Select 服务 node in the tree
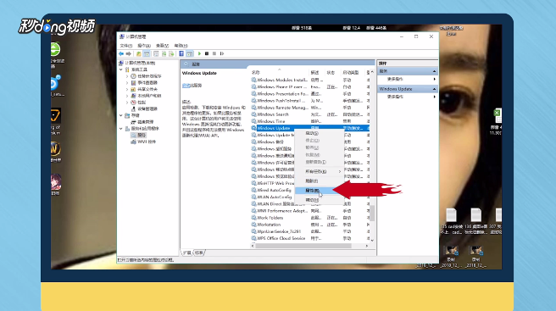 coord(142,135)
